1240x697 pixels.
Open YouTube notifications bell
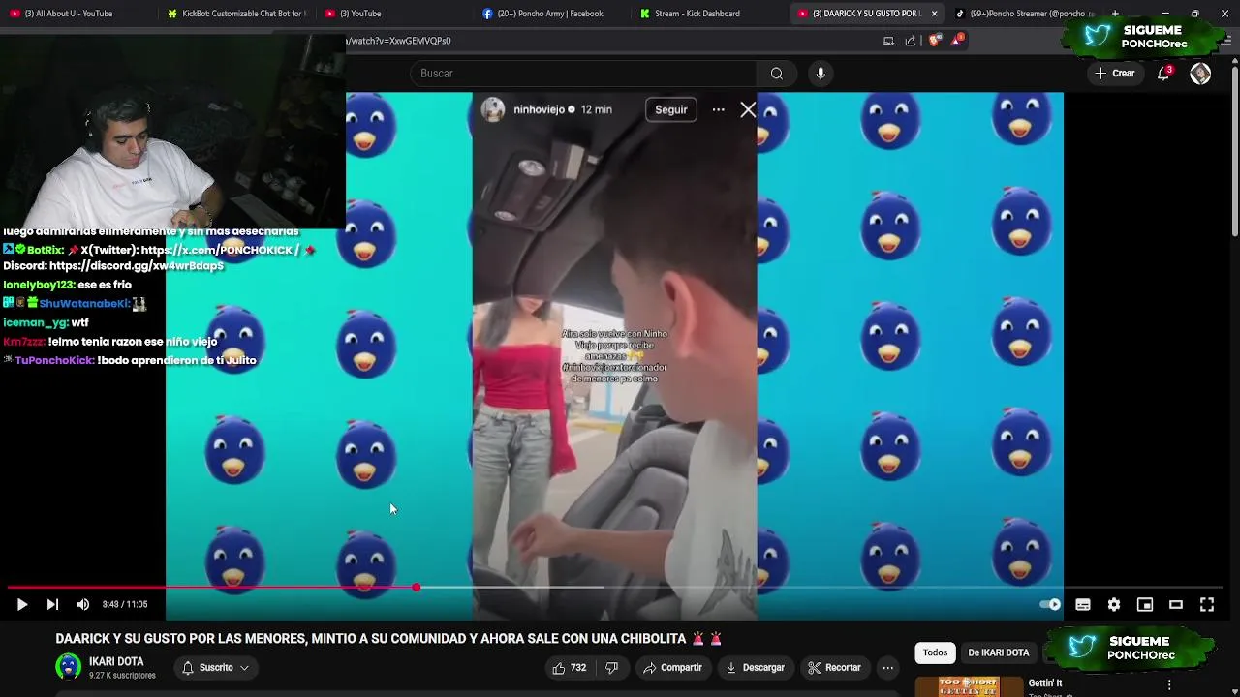coord(1163,74)
